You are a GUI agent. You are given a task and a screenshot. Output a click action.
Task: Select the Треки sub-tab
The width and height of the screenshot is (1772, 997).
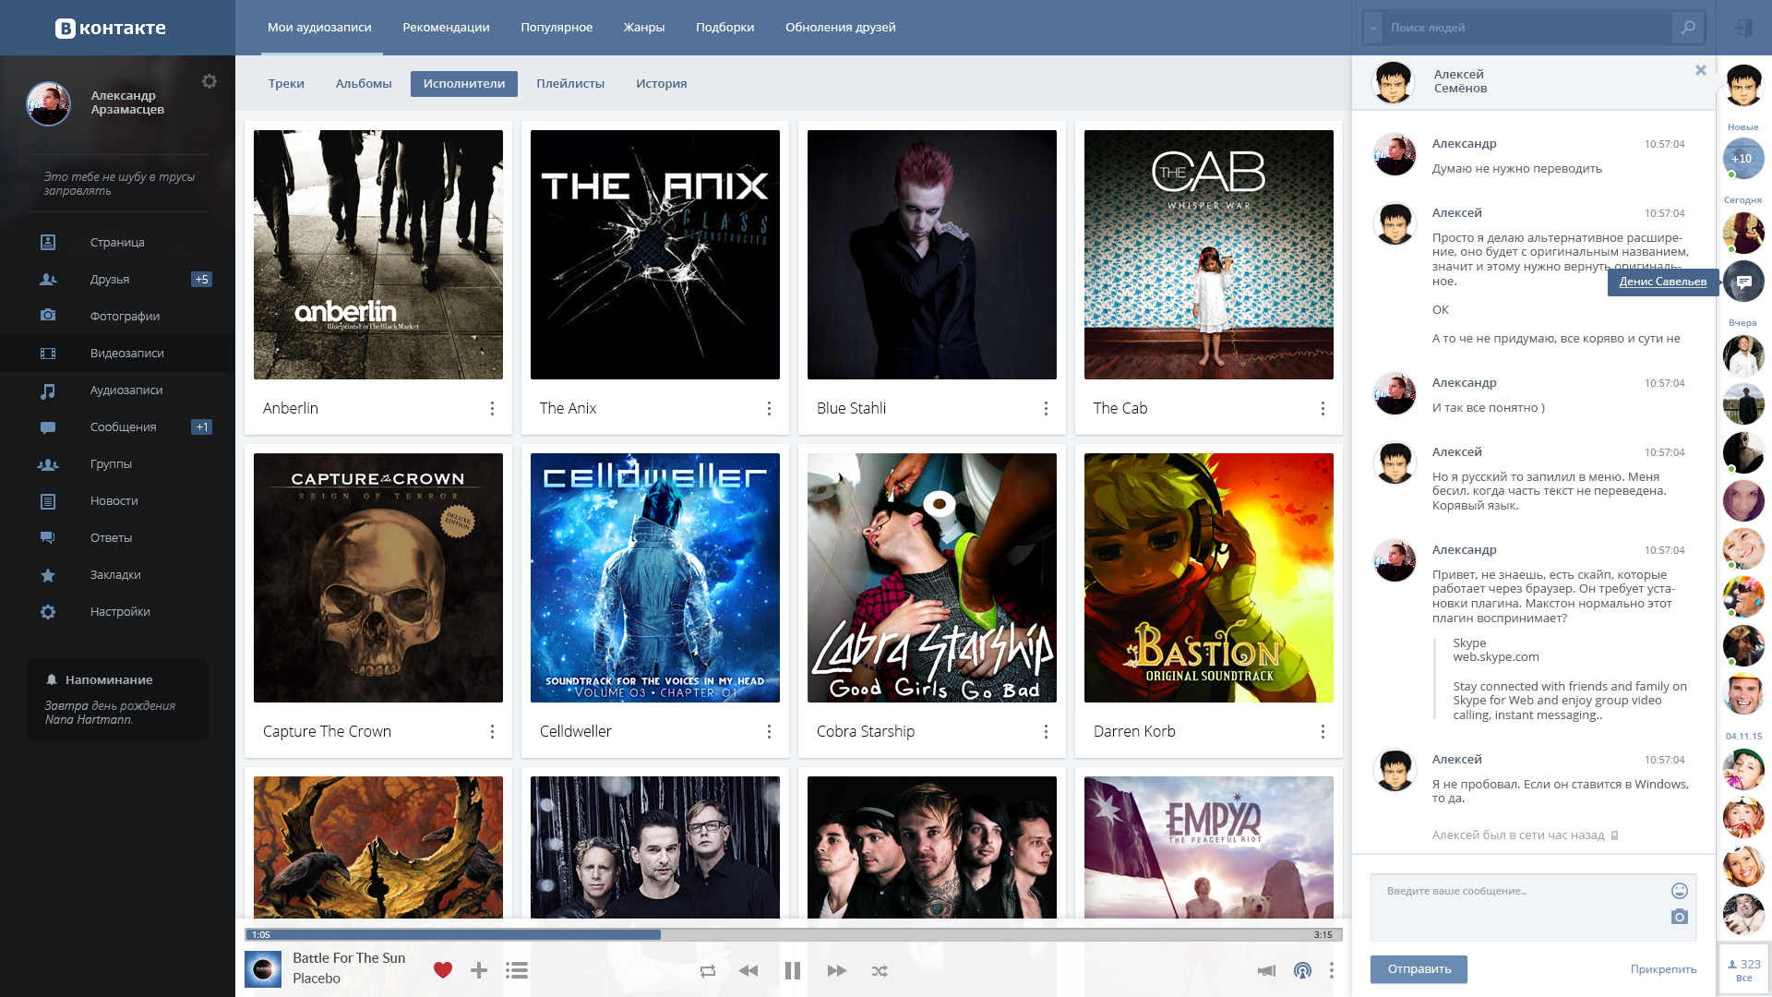[x=286, y=83]
